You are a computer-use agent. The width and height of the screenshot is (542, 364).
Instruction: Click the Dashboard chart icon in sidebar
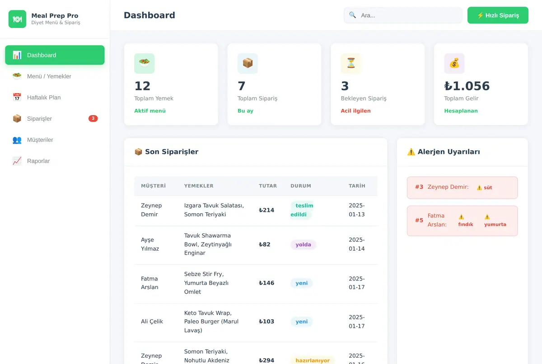tap(17, 55)
